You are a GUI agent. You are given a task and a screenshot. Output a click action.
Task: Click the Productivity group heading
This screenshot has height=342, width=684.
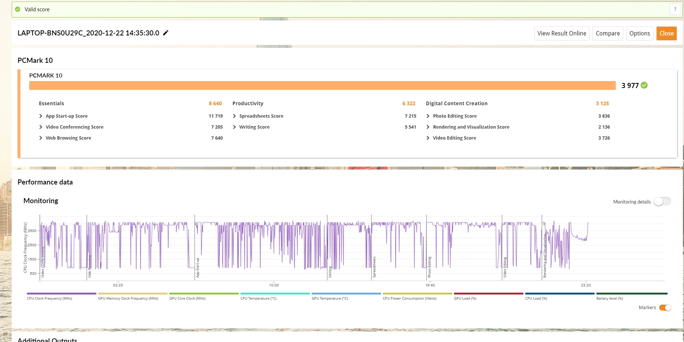248,103
